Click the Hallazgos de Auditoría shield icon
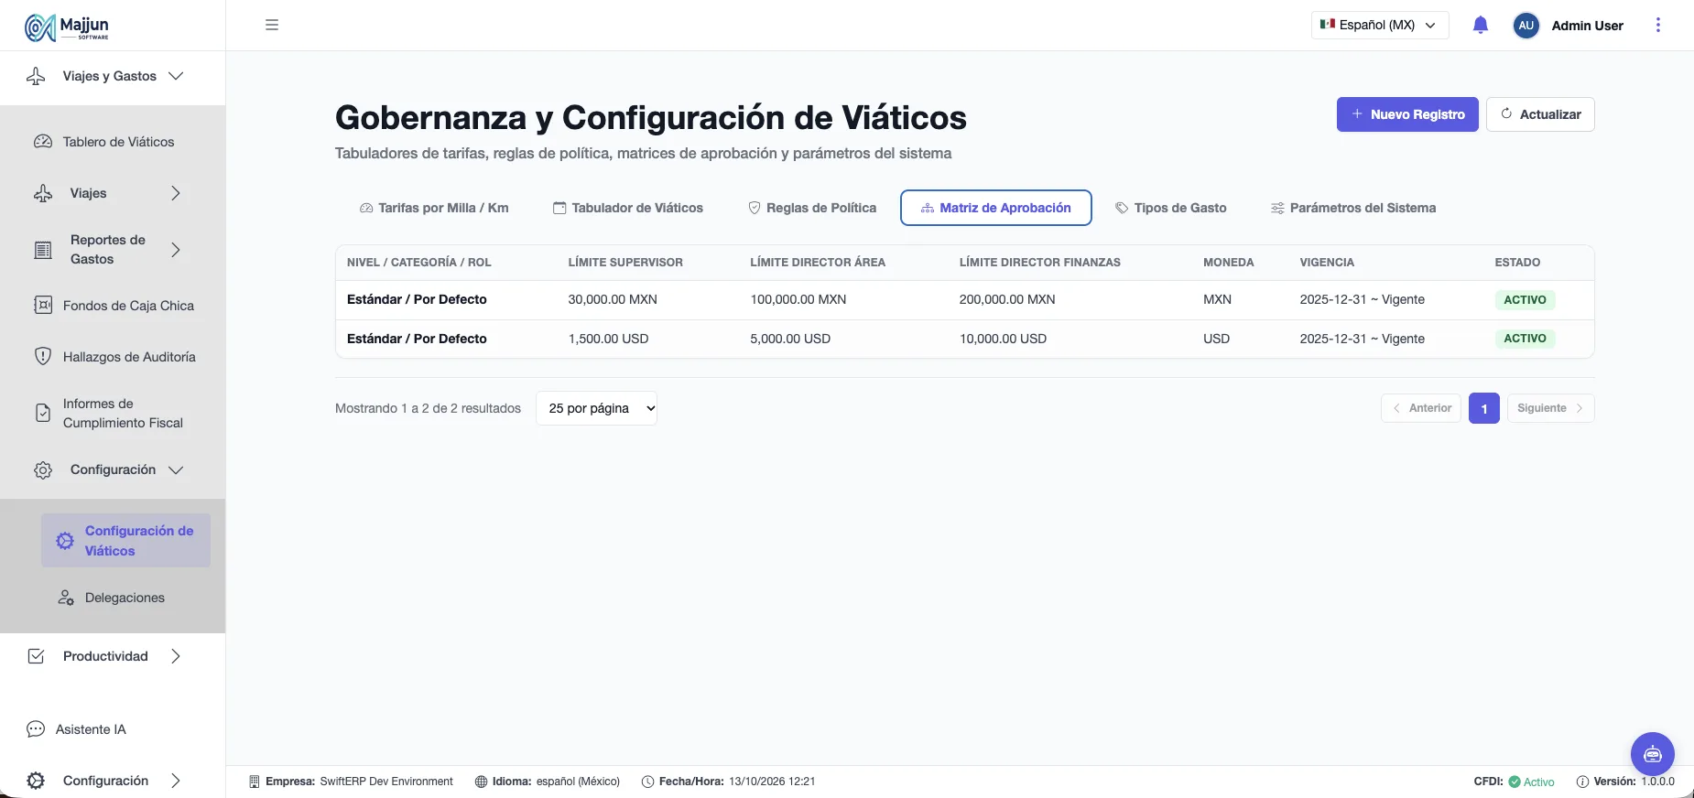The width and height of the screenshot is (1694, 798). click(43, 356)
